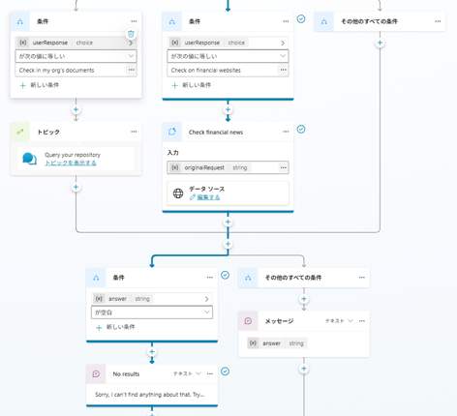The image size is (457, 416).
Task: Delete the org's documents condition with trash icon
Action: pyautogui.click(x=131, y=34)
